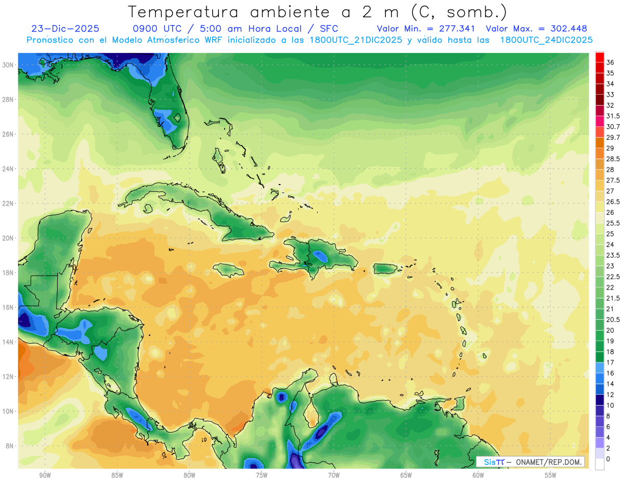
Task: Click legend swatch between 29 and 29.7
Action: [x=600, y=143]
